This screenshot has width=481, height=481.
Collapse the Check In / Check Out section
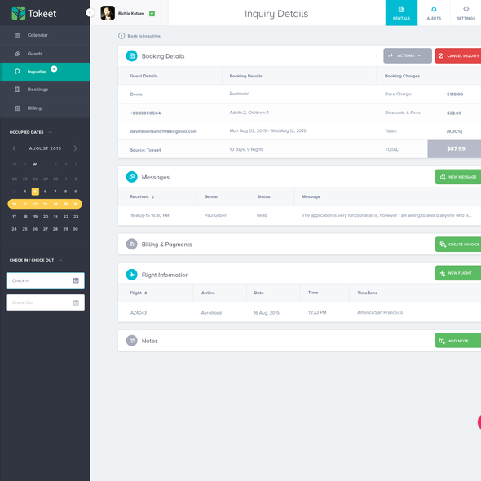pos(60,260)
